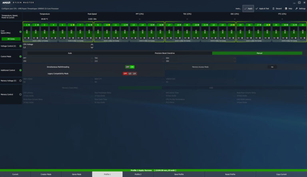The image size is (307, 177).
Task: Enable the Memory Voltage control indicator
Action: click(20, 81)
